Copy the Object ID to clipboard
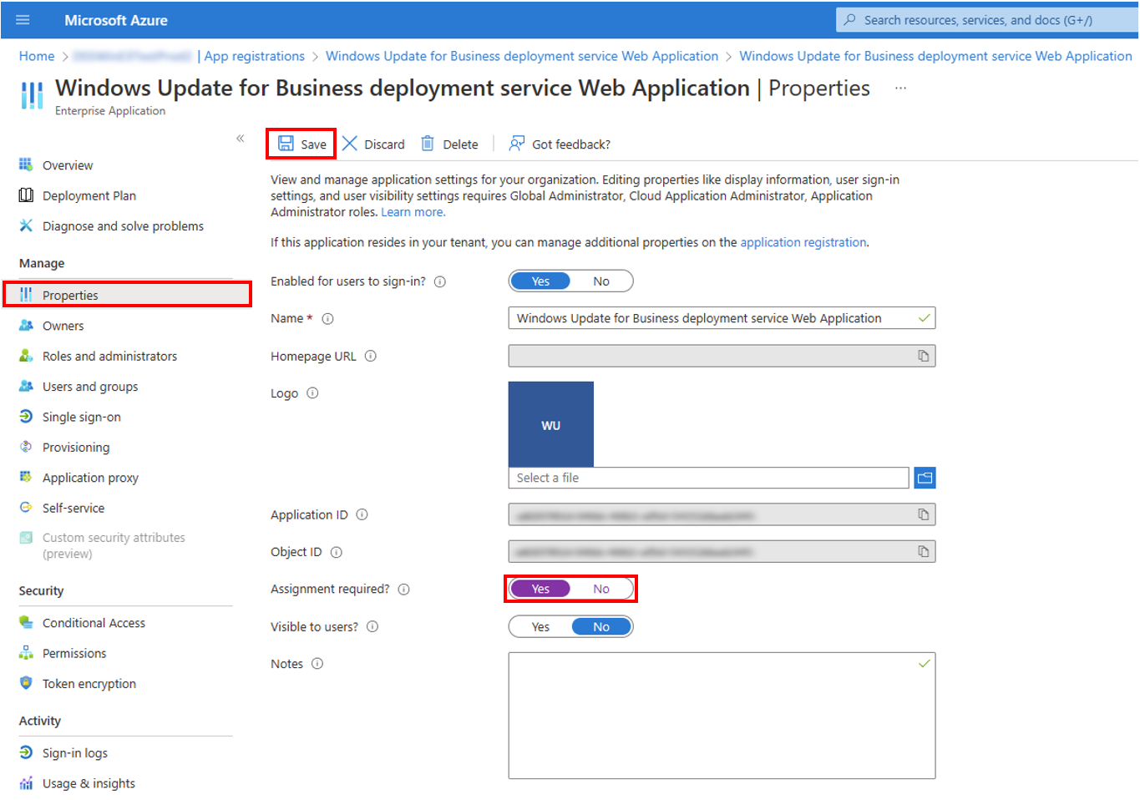This screenshot has height=800, width=1140. pyautogui.click(x=924, y=551)
